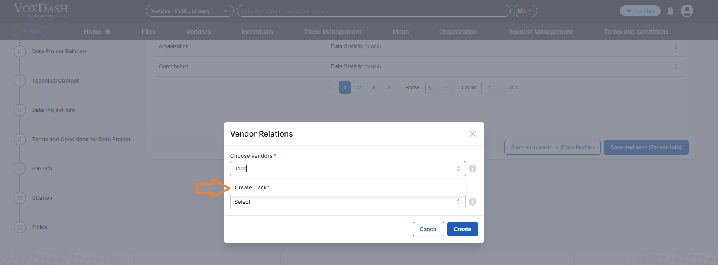718x265 pixels.
Task: Click the VoxDash logo
Action: click(x=41, y=10)
